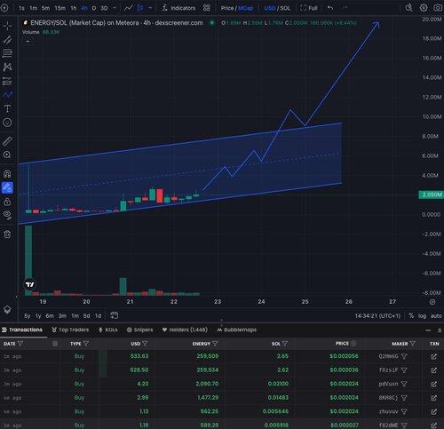The height and width of the screenshot is (429, 444).
Task: Toggle lock all drawings
Action: point(7,202)
